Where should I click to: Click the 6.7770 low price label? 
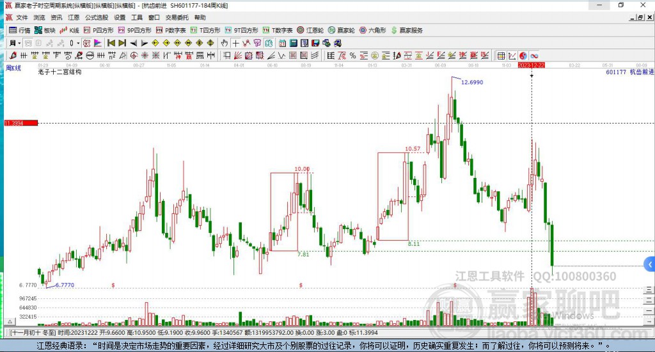click(x=65, y=285)
